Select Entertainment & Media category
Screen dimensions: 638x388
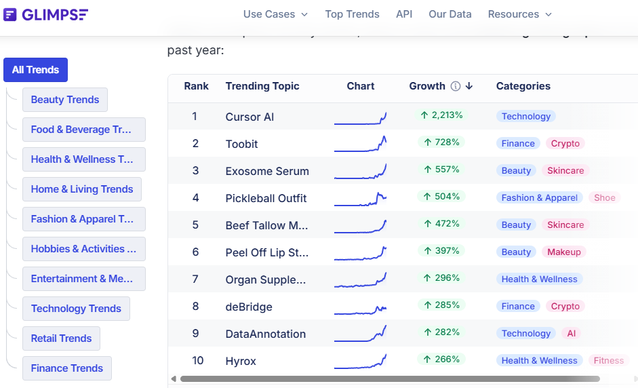(x=84, y=279)
